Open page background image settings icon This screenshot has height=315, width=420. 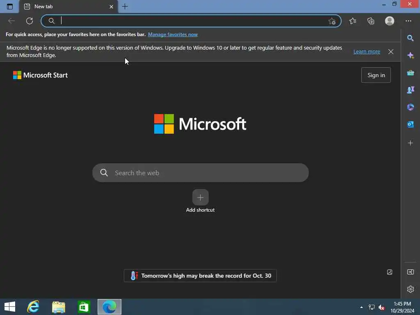tap(390, 272)
